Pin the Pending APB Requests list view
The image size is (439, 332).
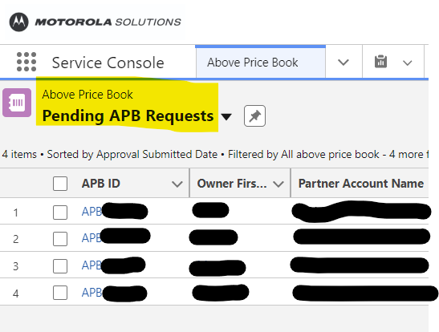click(x=254, y=115)
